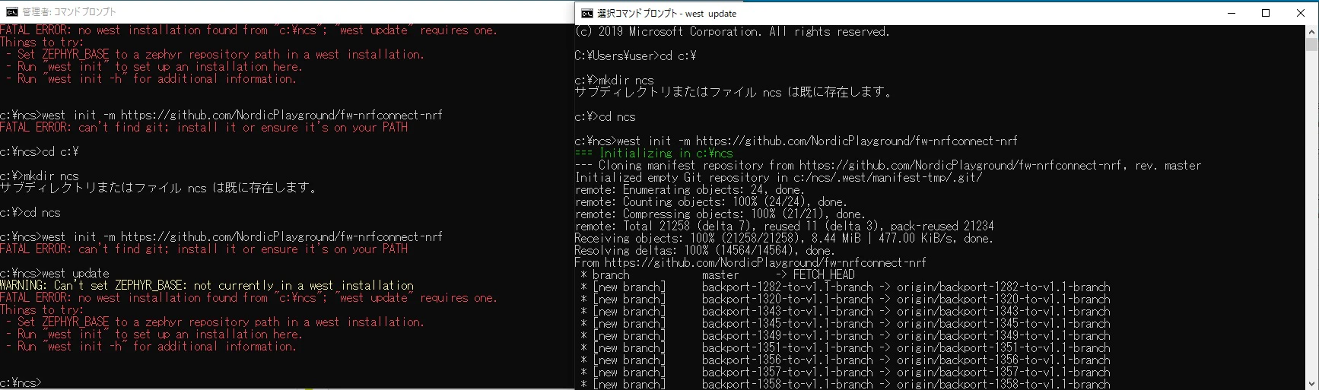Minimize the 'west update' command prompt window
Screen dimensions: 1319x390
pyautogui.click(x=1231, y=13)
